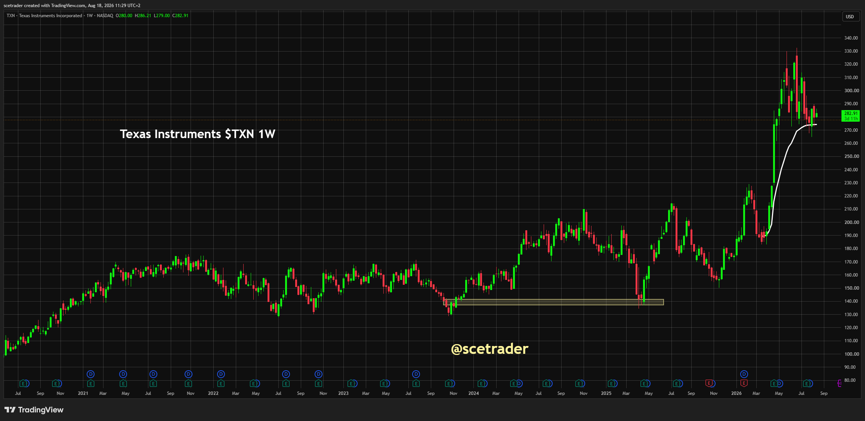Screen dimensions: 865x421
Task: Open the October 2022 earnings E marker
Action: coord(318,383)
